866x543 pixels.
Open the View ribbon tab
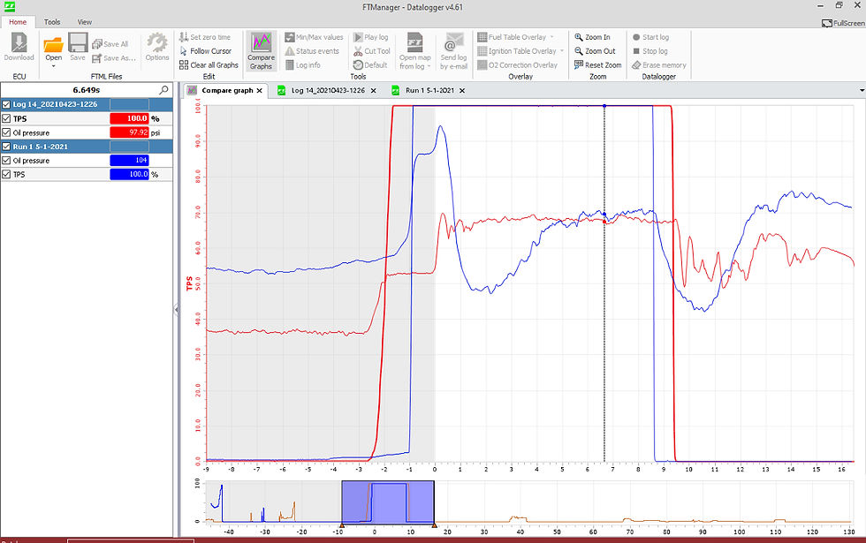(x=85, y=22)
